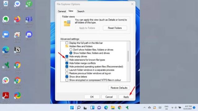Switch to the View tab
This screenshot has height=111, width=198.
[x=71, y=11]
